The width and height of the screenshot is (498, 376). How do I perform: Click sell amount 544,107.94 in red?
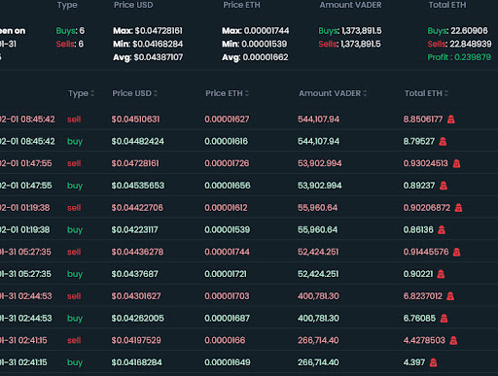point(318,120)
